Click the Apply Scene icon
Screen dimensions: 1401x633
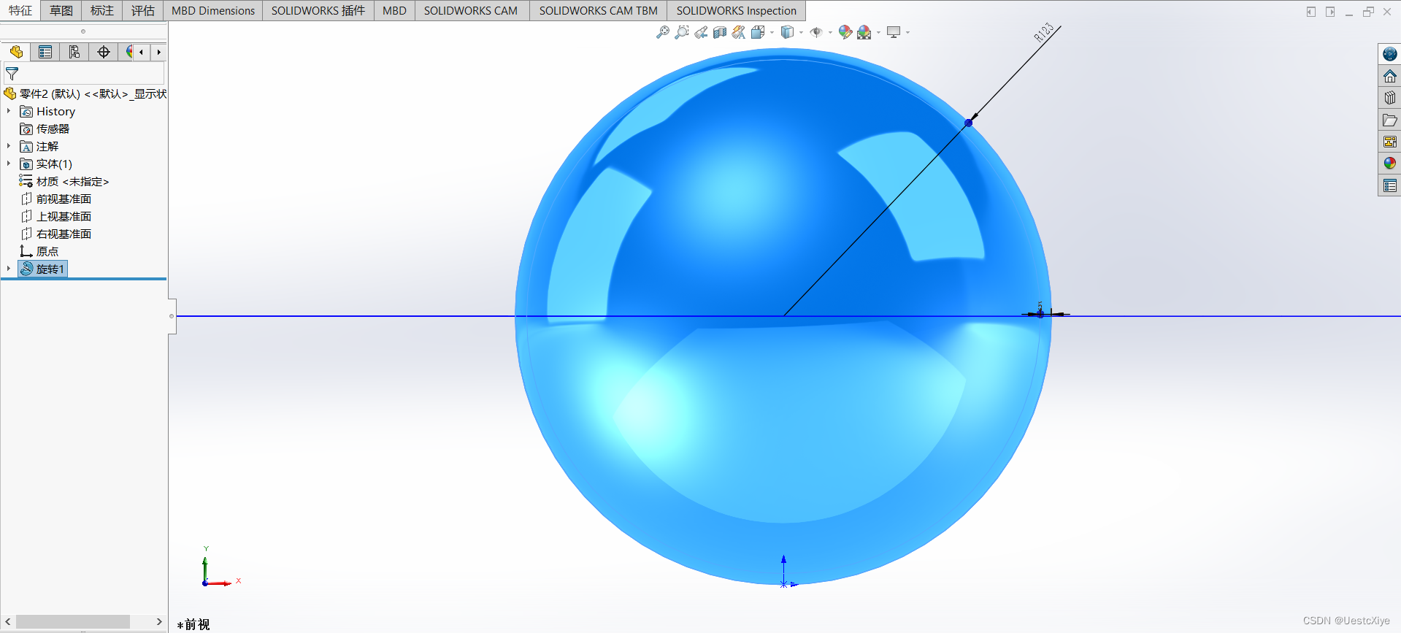click(x=864, y=32)
